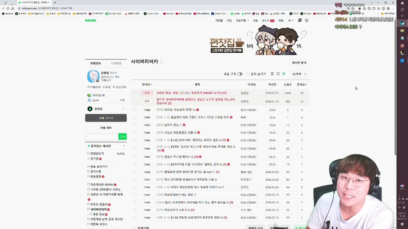
Task: Toggle the 새글 구독 switch
Action: [x=239, y=74]
